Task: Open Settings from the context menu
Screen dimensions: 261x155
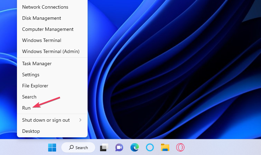Action: (x=52, y=75)
